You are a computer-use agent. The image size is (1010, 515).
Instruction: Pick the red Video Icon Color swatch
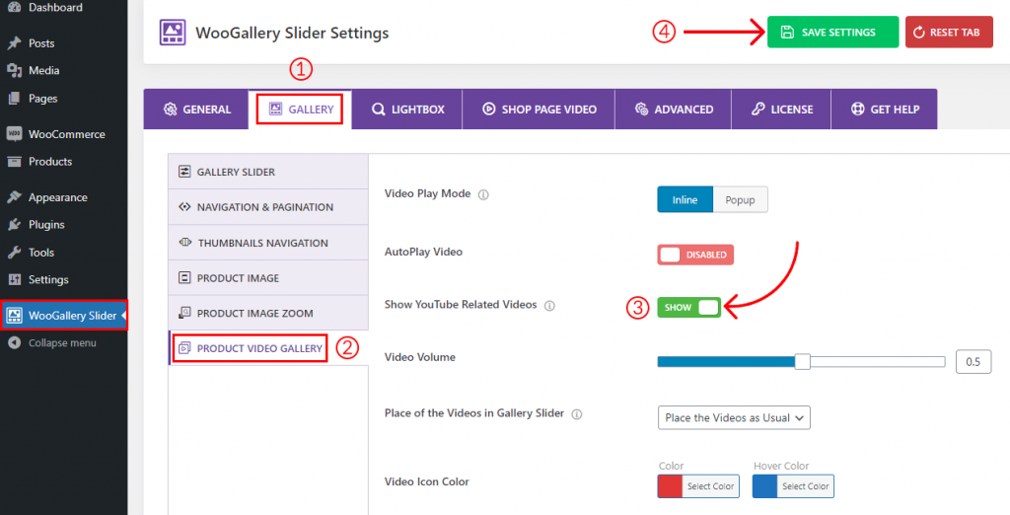[x=670, y=486]
